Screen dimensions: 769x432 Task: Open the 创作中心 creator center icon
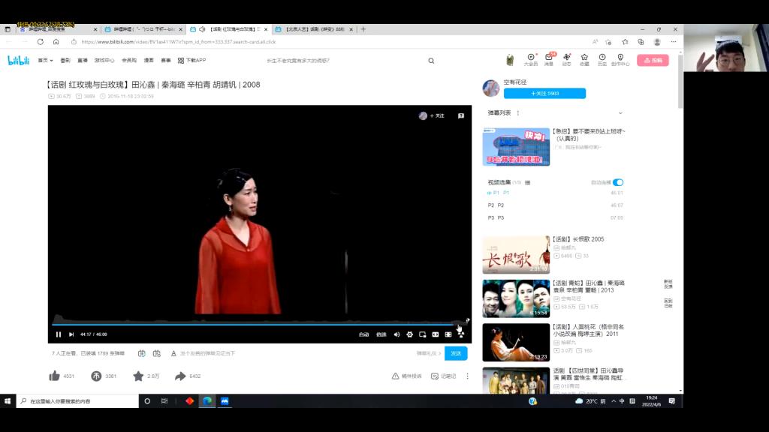point(620,60)
